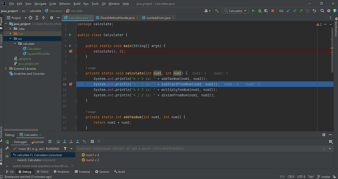The image size is (338, 179).
Task: Open debugger wrench settings icon
Action: tap(7, 148)
